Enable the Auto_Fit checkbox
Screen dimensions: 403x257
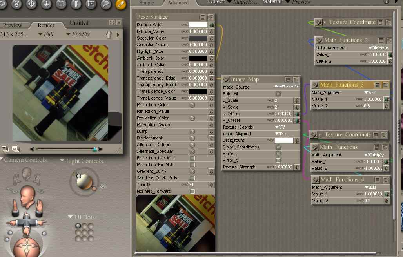coord(278,94)
